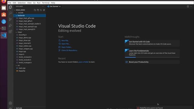Collapse the src folder
This screenshot has height=109, width=194.
[16, 65]
